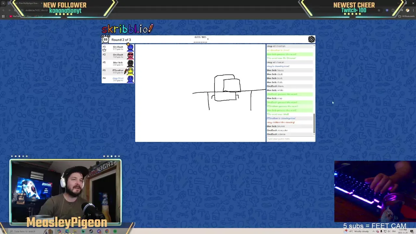Select the drag (You) blue avatar

click(130, 79)
